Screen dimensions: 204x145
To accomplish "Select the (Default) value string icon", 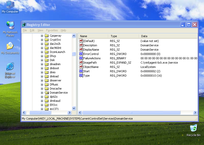I will [81, 41].
